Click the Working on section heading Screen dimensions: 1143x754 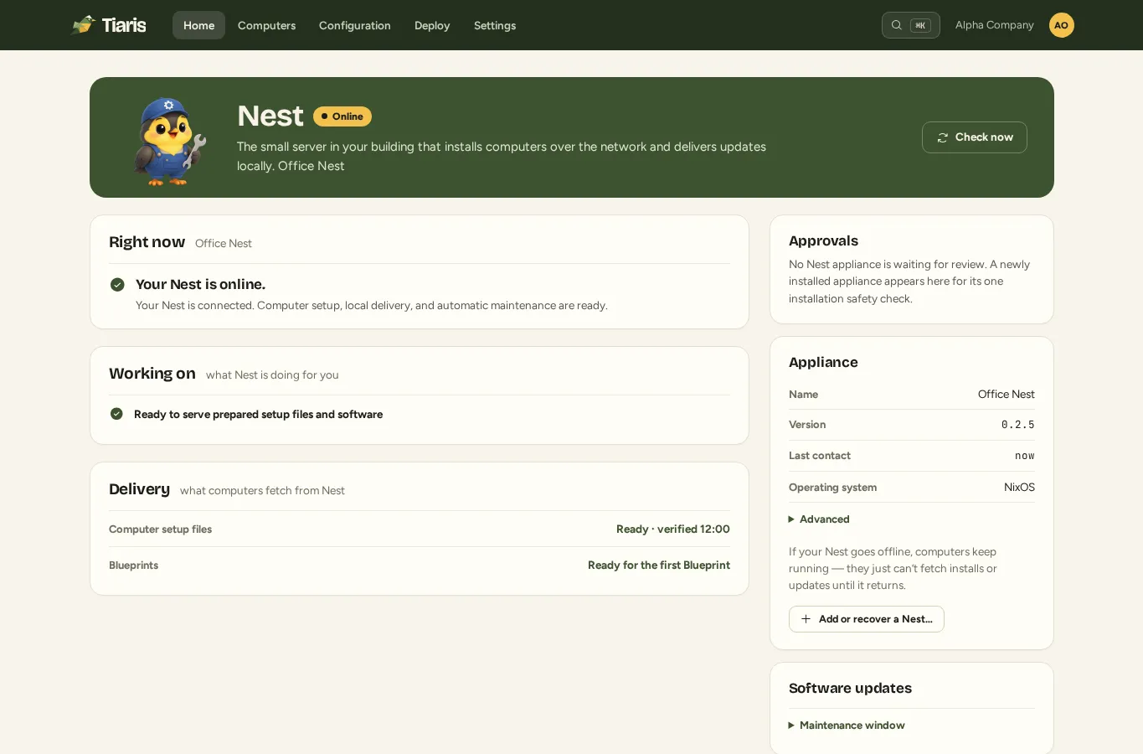pyautogui.click(x=152, y=374)
